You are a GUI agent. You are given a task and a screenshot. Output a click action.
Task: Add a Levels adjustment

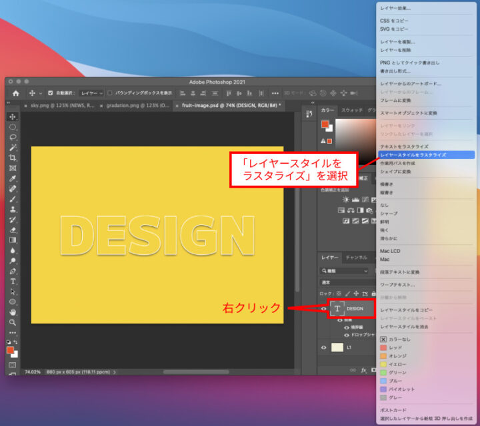355,200
